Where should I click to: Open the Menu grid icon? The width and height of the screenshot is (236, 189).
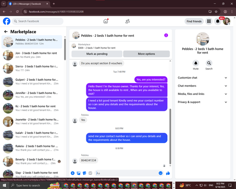tap(209, 21)
